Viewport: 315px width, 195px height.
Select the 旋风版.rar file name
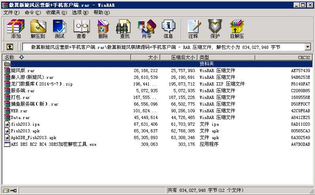click(x=23, y=71)
